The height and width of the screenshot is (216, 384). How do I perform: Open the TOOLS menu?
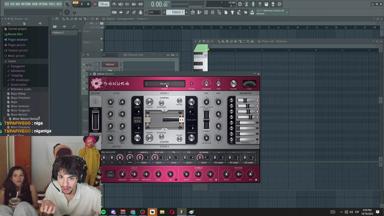[52, 4]
